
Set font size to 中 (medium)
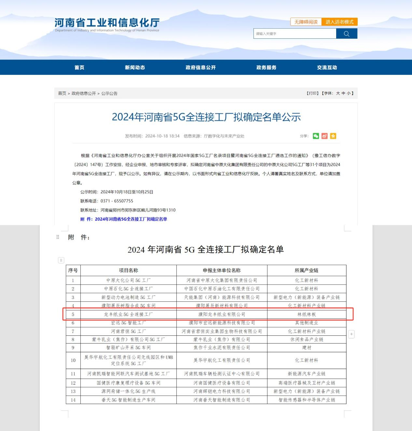(343, 93)
